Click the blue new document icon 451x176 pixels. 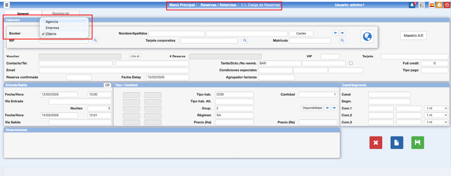pyautogui.click(x=397, y=143)
